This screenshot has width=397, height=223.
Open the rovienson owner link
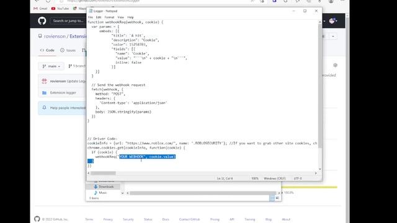55,37
